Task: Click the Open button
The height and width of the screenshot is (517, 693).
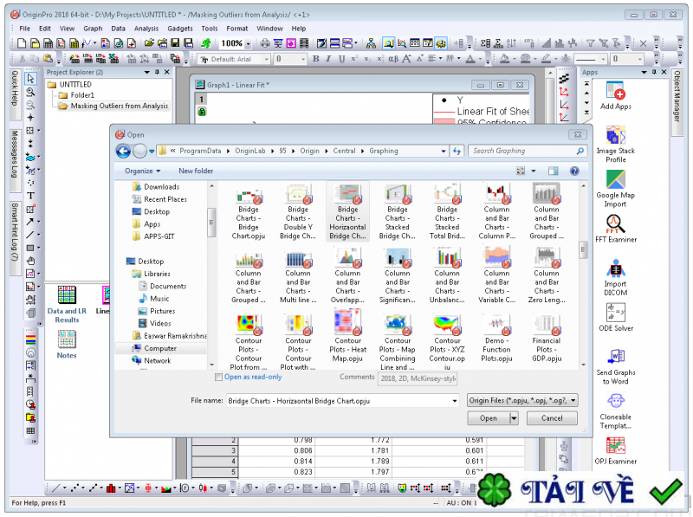Action: click(x=489, y=418)
